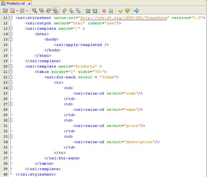Collapse the td fold at line 27

[x=11, y=104]
